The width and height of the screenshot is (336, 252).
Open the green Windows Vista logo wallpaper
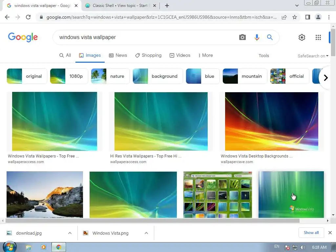click(291, 194)
